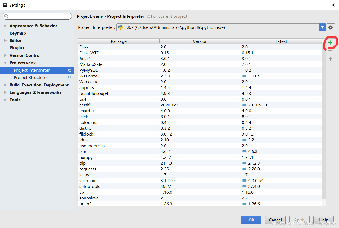Image resolution: width=339 pixels, height=228 pixels.
Task: Select the Flask-WTF package row
Action: 200,53
